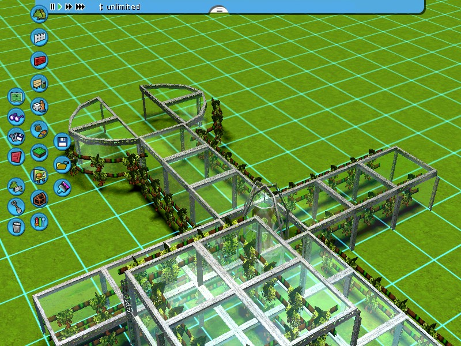Image resolution: width=461 pixels, height=346 pixels.
Task: Set game speed to triple fast-forward
Action: point(80,7)
